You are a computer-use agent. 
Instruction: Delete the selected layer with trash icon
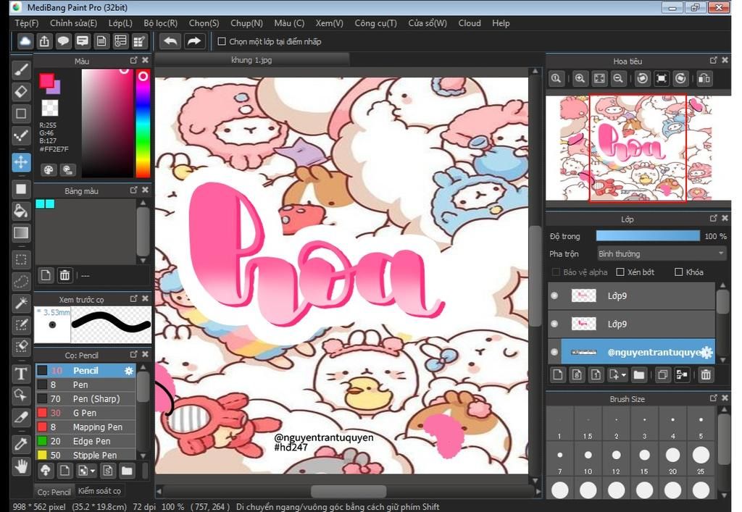pyautogui.click(x=706, y=375)
